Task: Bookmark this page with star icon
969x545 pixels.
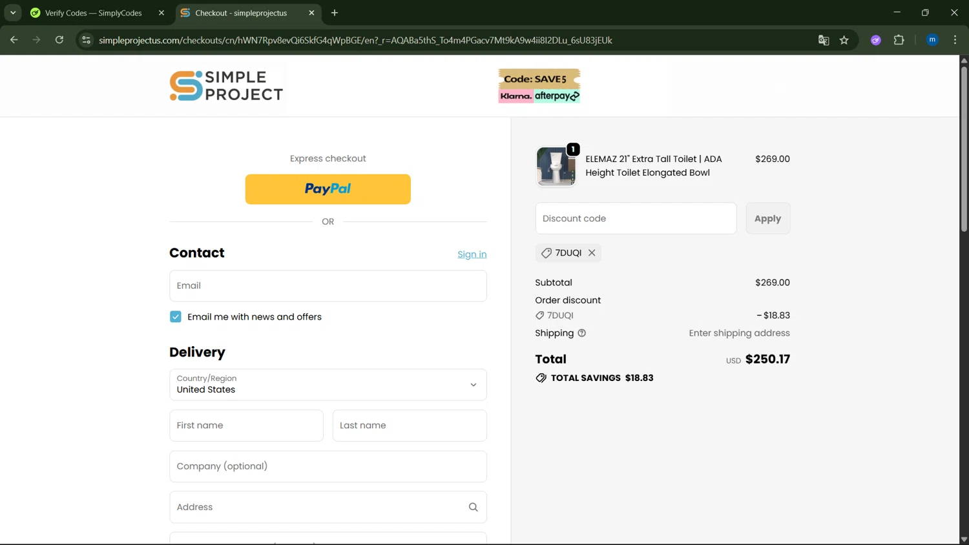Action: coord(844,40)
